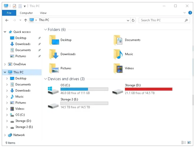Expand Desktop under This PC

[x=7, y=78]
